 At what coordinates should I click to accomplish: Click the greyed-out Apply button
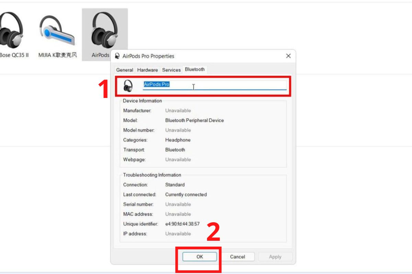(x=275, y=257)
